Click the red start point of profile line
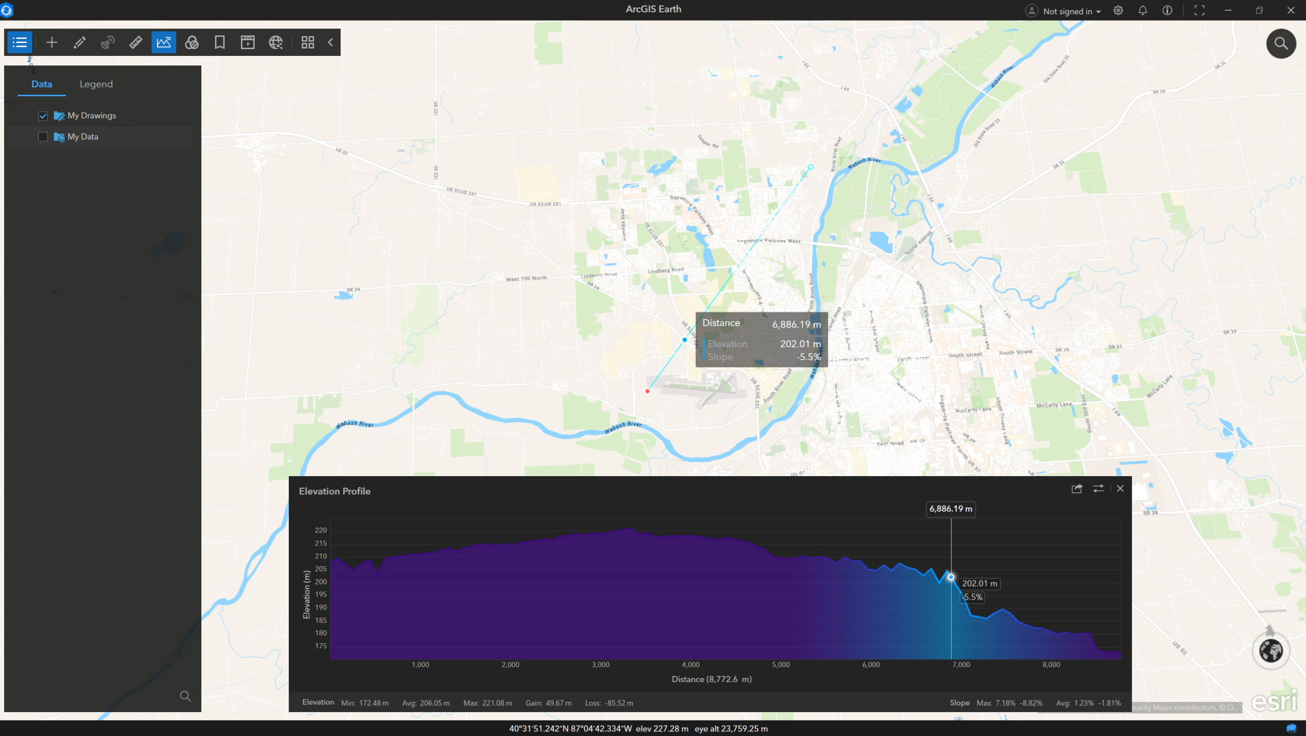 (x=647, y=391)
